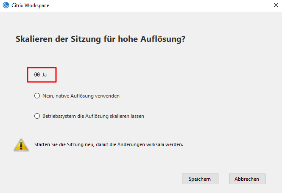Click the yellow warning triangle icon
The width and height of the screenshot is (282, 193).
click(x=21, y=145)
